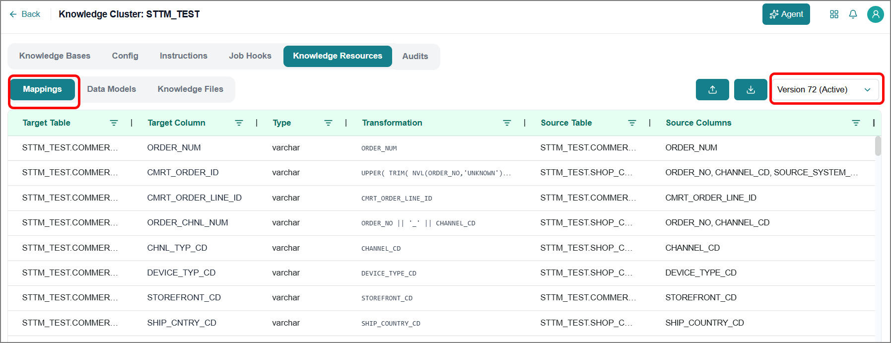Screen dimensions: 891x343
Task: Click the UPPER( TRIM( NVL transformation cell
Action: coord(436,173)
